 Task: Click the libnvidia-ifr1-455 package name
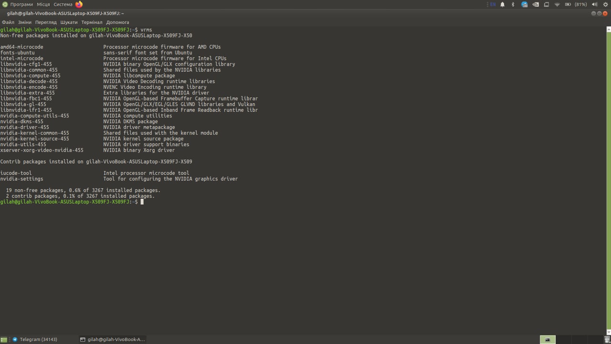click(26, 110)
